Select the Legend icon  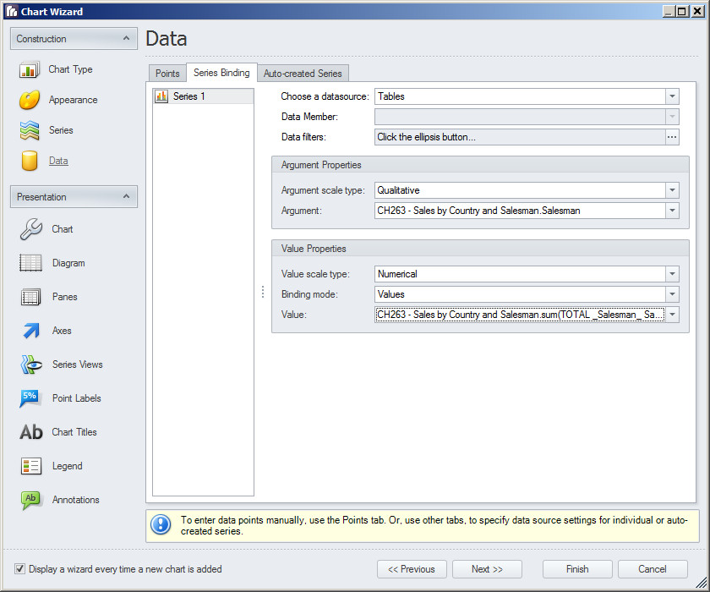(30, 466)
